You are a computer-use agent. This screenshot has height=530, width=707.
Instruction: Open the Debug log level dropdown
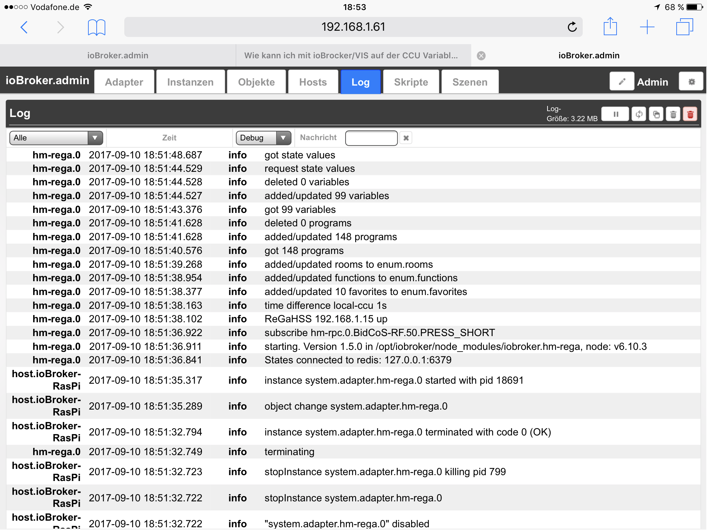(263, 138)
